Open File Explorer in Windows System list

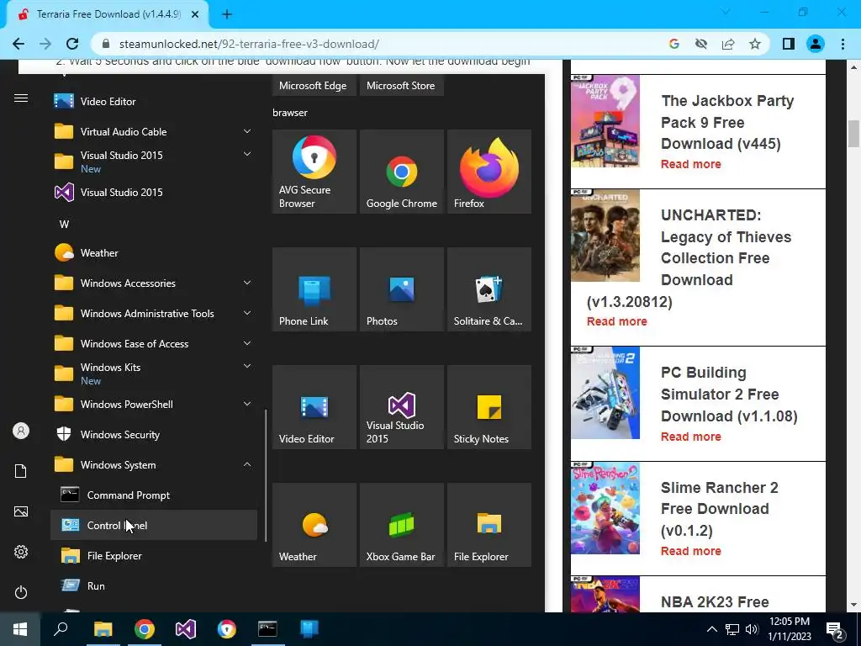154,555
